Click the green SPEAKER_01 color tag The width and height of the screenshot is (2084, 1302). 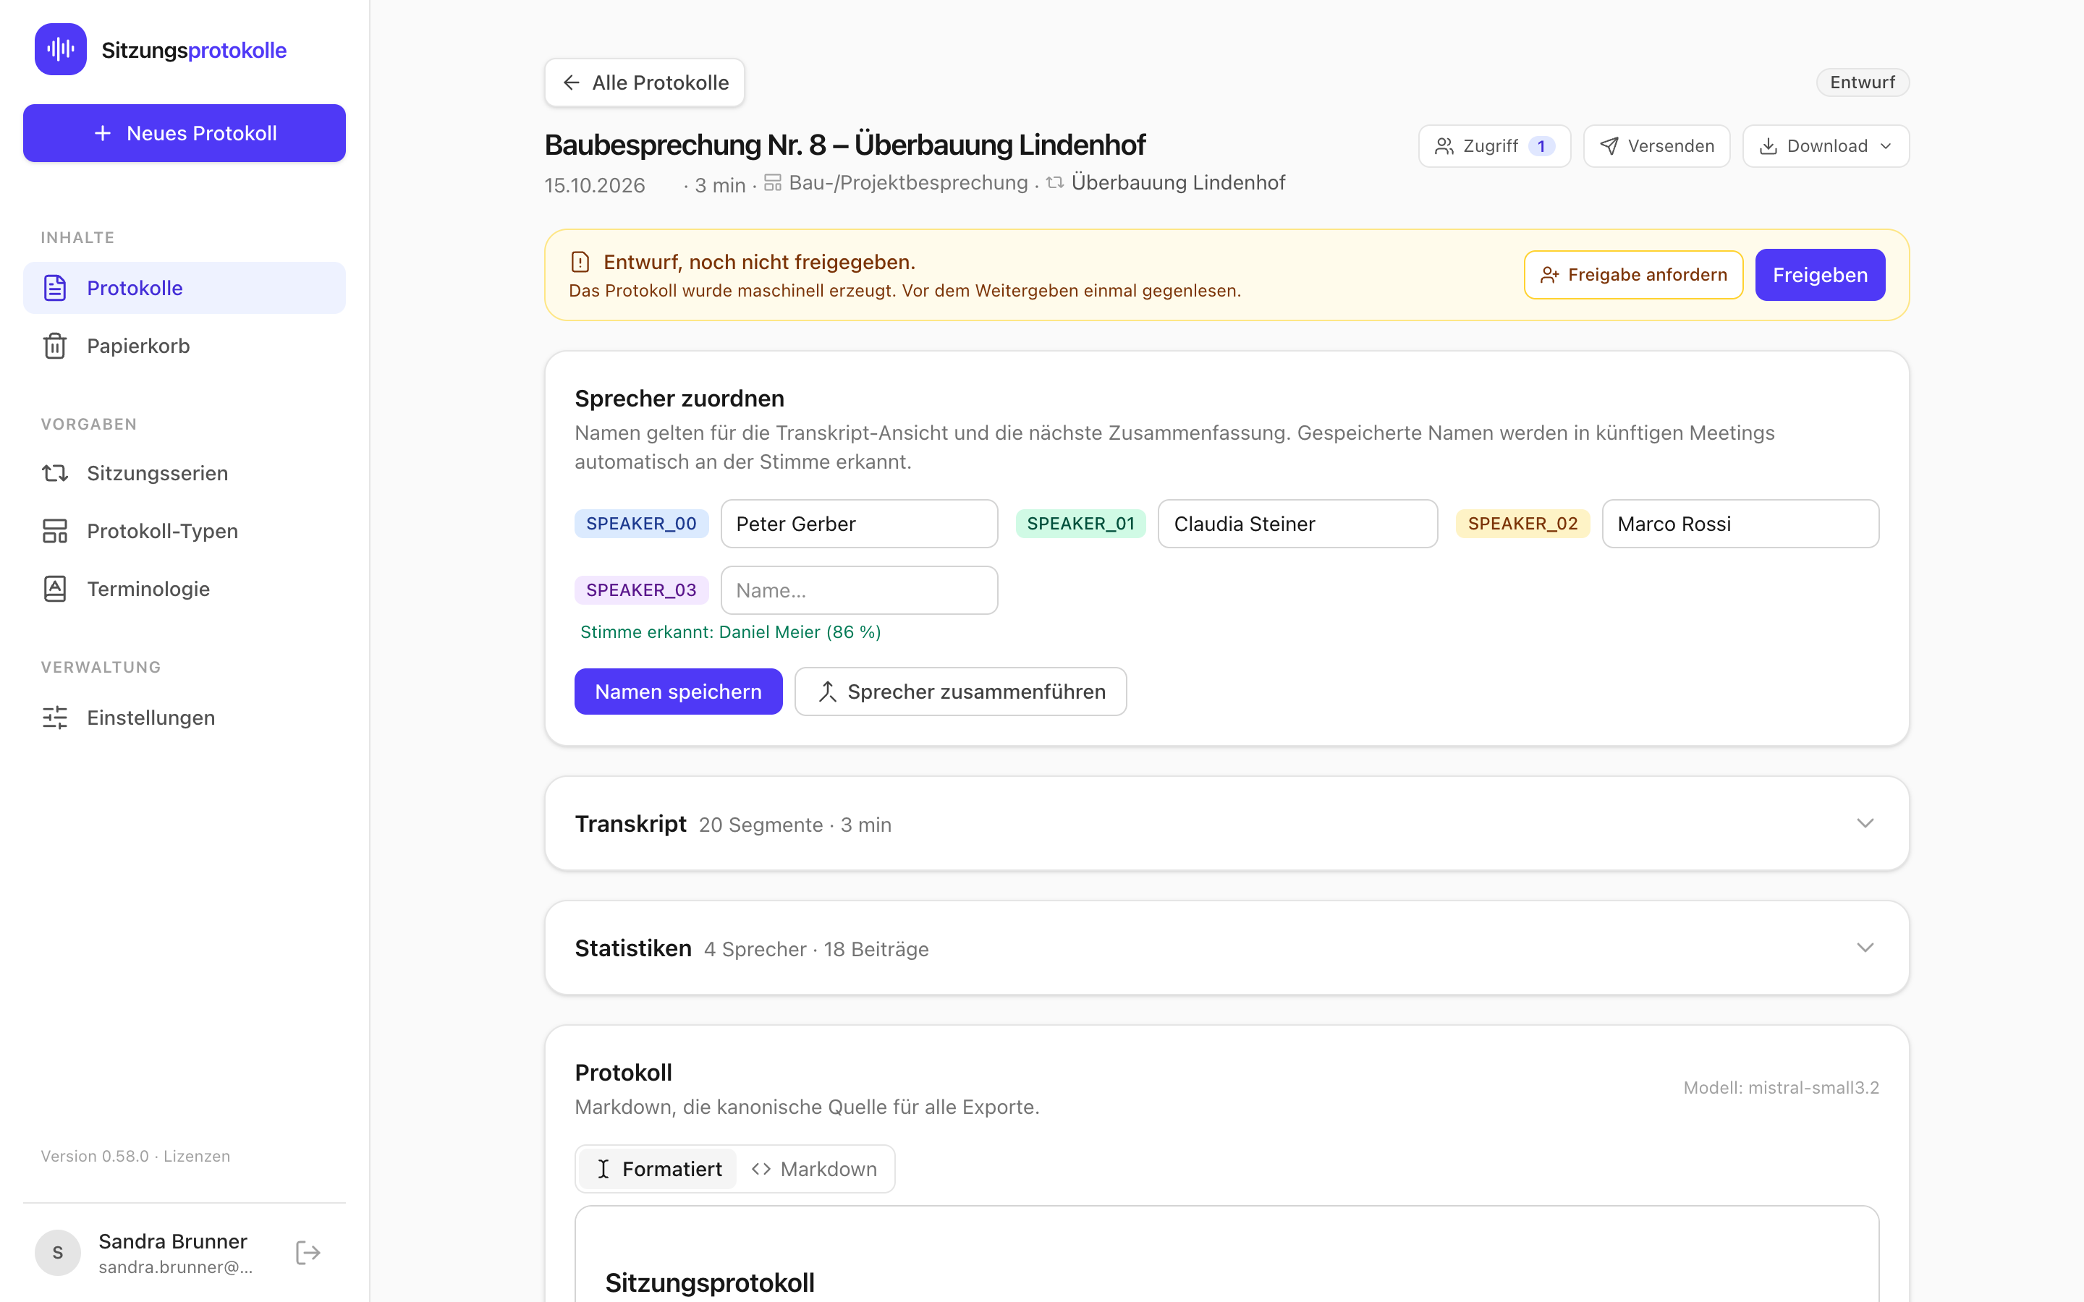tap(1080, 524)
